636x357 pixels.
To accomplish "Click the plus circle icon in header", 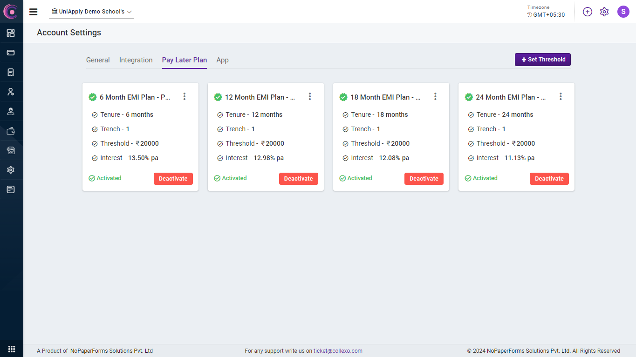I will click(588, 12).
